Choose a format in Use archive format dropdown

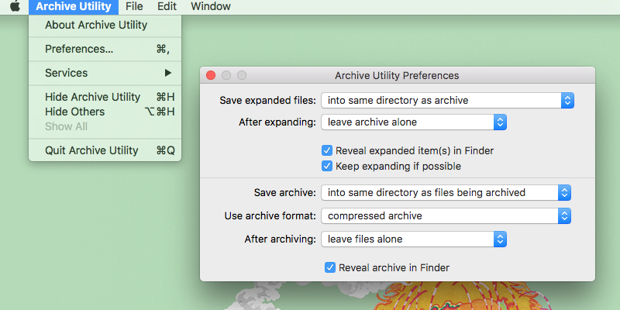446,215
